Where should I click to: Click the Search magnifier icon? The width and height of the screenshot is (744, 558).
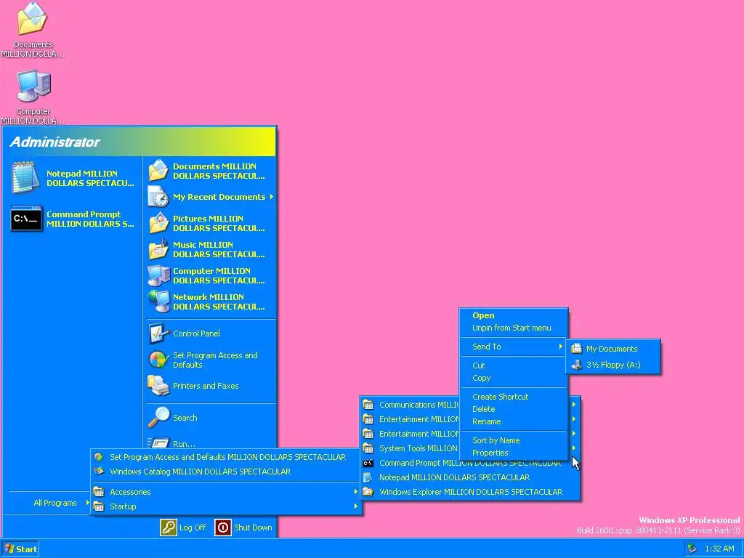(x=158, y=418)
